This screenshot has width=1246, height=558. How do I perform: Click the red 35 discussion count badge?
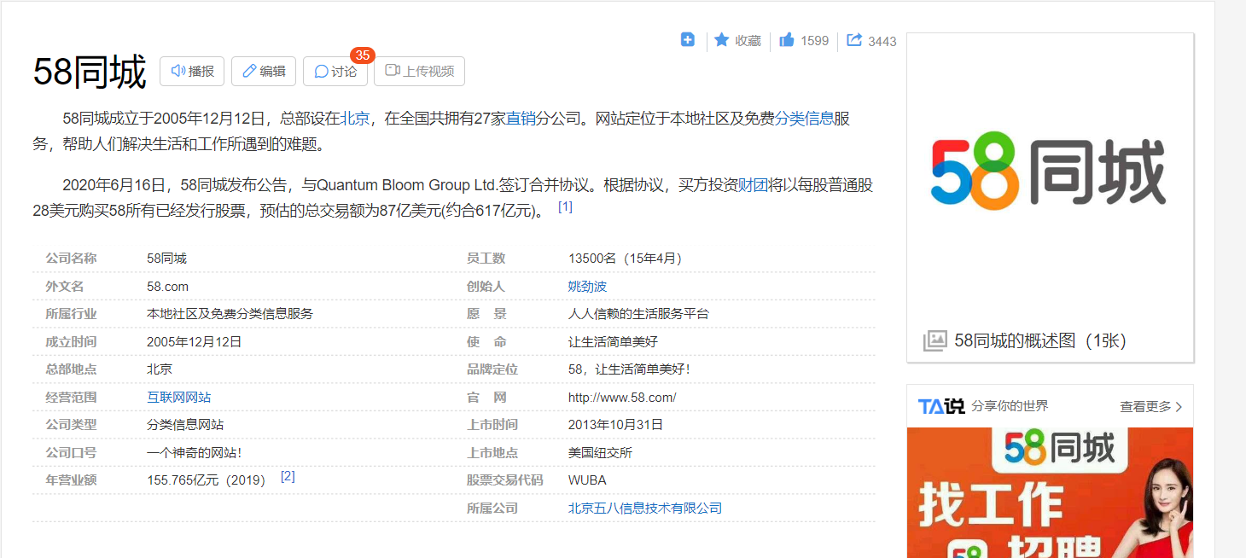[x=363, y=55]
